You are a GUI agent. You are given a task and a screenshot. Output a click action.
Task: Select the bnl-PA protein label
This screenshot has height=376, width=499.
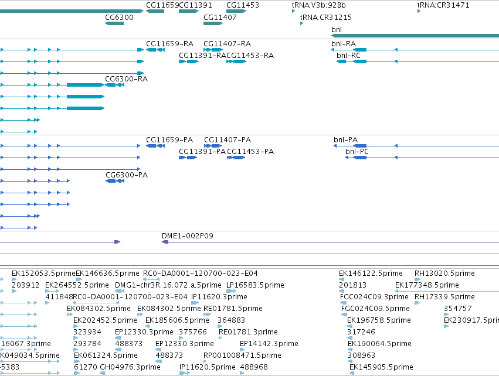[345, 140]
